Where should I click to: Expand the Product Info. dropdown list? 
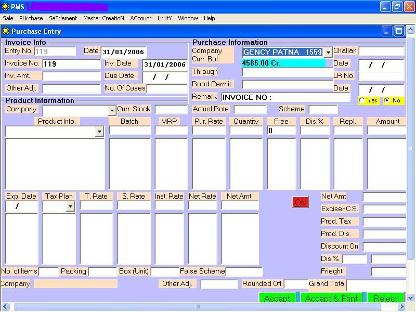point(99,132)
